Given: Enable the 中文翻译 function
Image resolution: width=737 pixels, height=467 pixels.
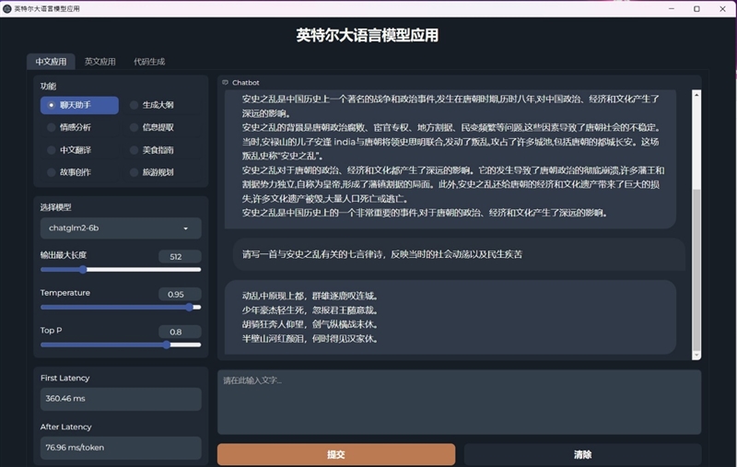Looking at the screenshot, I should [x=52, y=149].
